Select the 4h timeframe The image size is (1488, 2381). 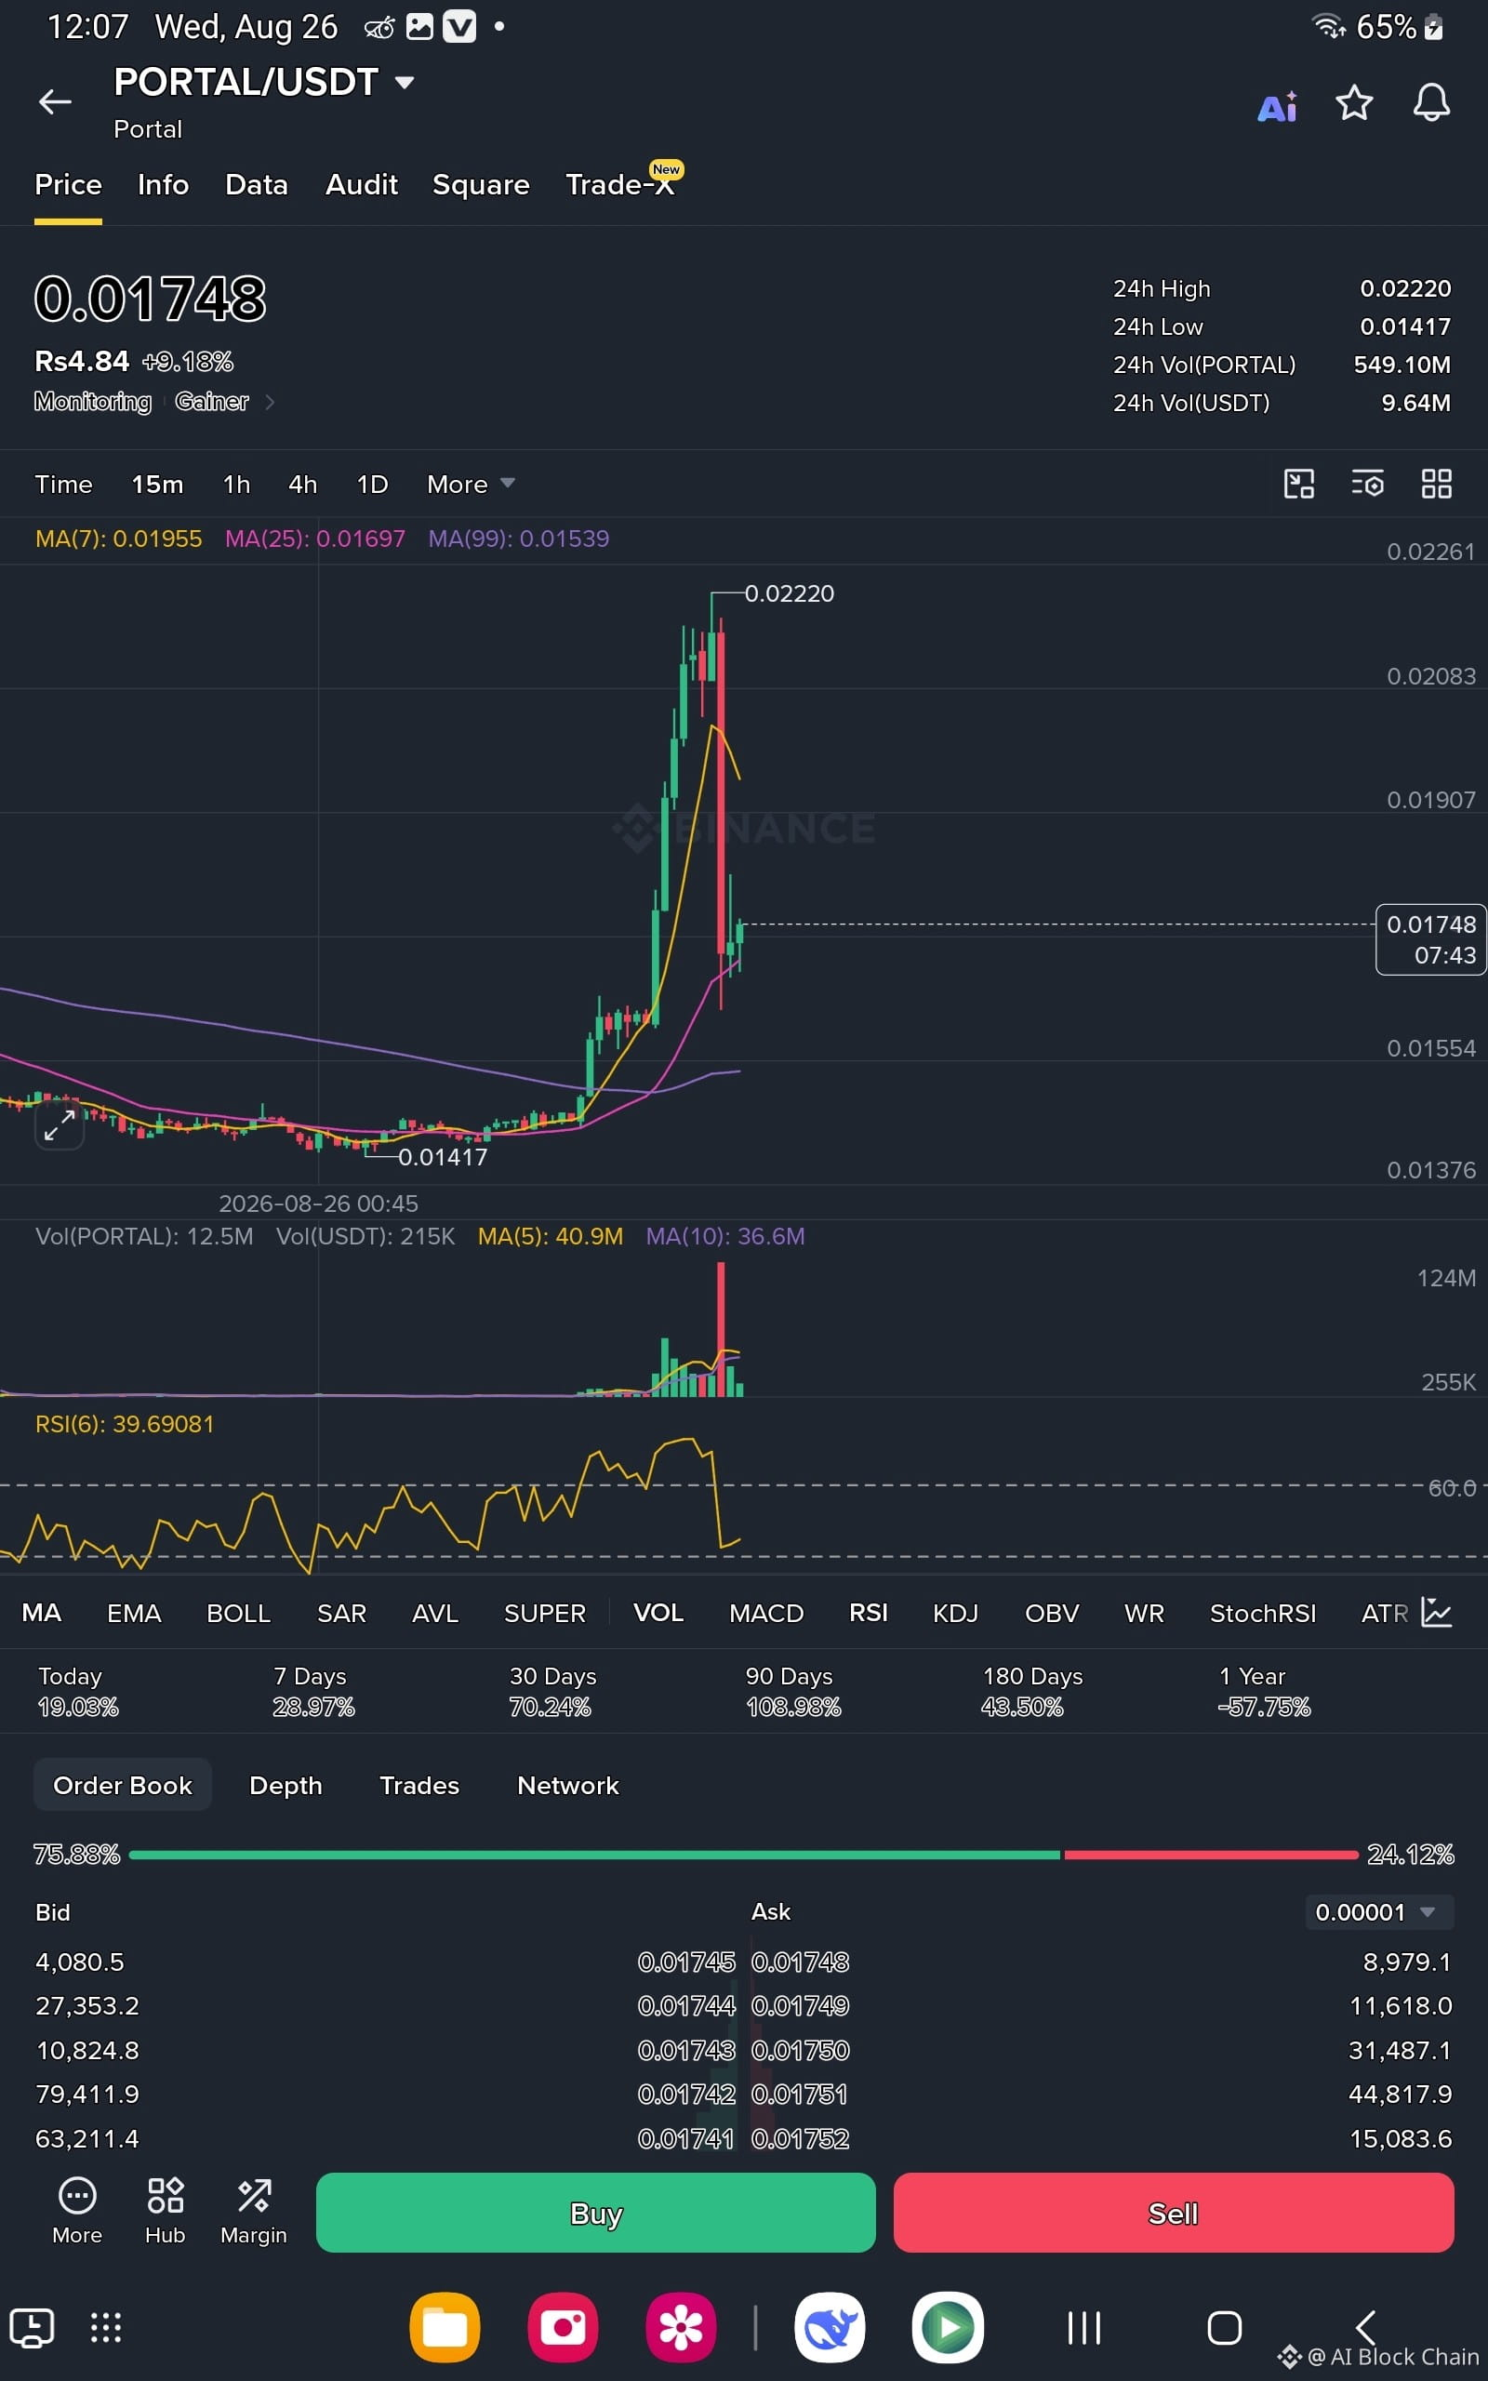pyautogui.click(x=303, y=484)
